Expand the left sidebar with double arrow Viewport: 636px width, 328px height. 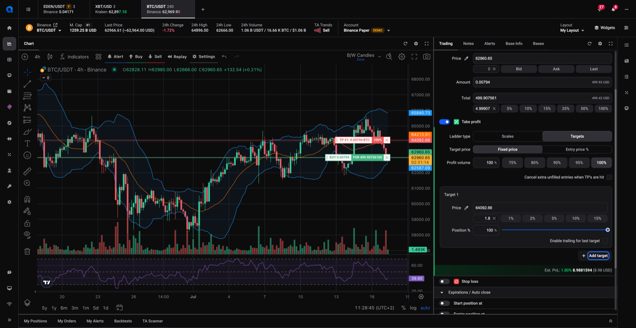click(x=9, y=320)
